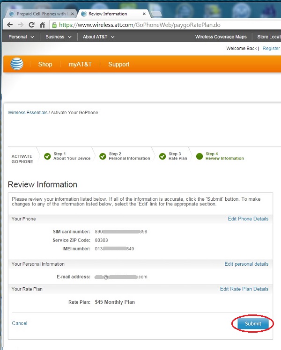Click the Service ZIP Code value 80303
281x350 pixels.
pos(101,240)
